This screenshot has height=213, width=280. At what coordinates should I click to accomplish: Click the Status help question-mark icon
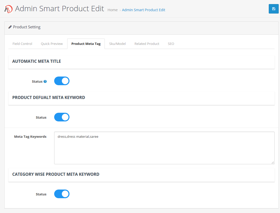point(45,81)
